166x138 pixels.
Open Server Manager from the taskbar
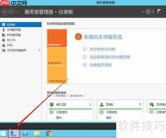tap(14, 134)
